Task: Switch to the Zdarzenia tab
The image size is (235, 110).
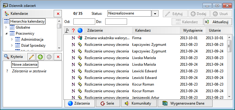Action: (79, 103)
